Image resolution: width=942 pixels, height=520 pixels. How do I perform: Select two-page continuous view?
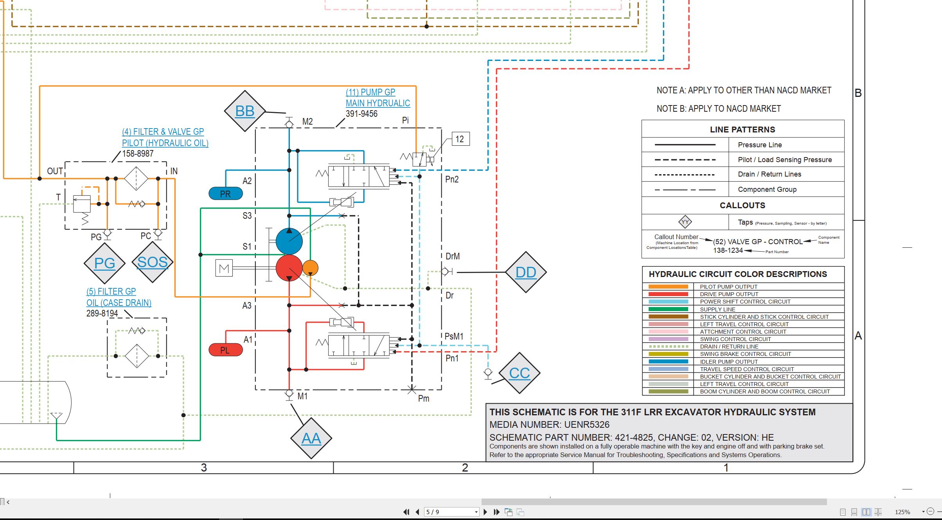(878, 512)
